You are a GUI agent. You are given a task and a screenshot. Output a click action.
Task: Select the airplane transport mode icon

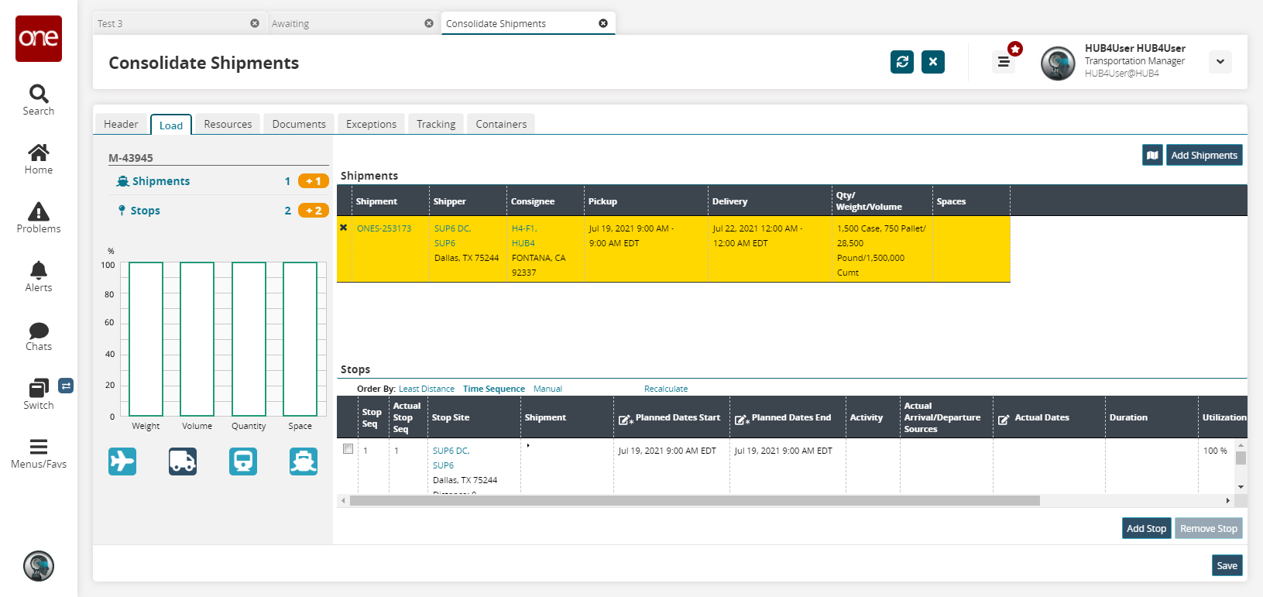[122, 461]
